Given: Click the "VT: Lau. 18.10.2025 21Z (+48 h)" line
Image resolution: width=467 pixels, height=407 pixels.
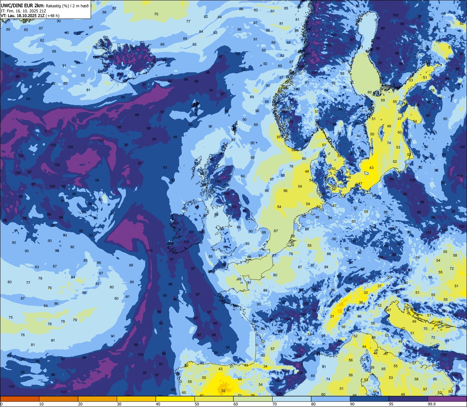Looking at the screenshot, I should click(30, 16).
